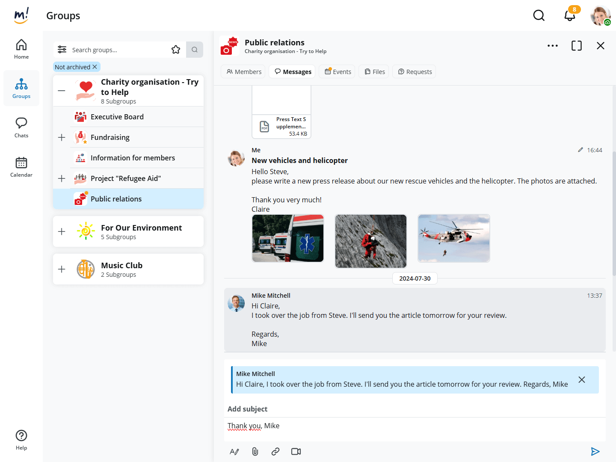Open the global search magnifier in the header

[539, 16]
